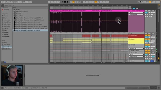The height and width of the screenshot is (90, 161).
Task: Expand the Serum Presets folder
Action: click(x=13, y=16)
